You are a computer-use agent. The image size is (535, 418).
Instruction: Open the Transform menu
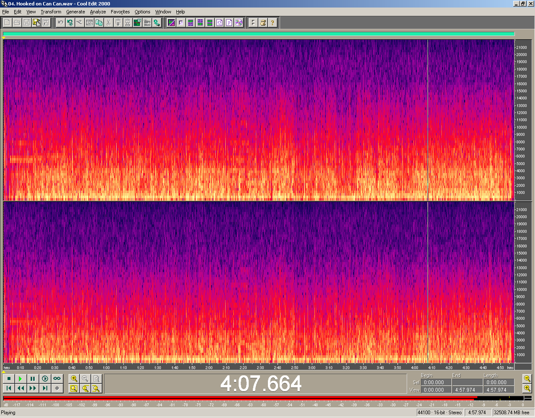tap(51, 12)
